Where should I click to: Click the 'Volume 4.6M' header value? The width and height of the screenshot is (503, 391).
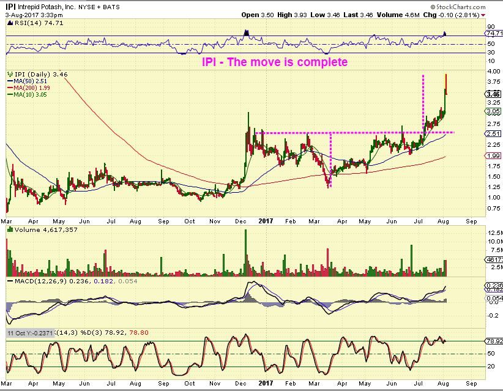(x=398, y=15)
